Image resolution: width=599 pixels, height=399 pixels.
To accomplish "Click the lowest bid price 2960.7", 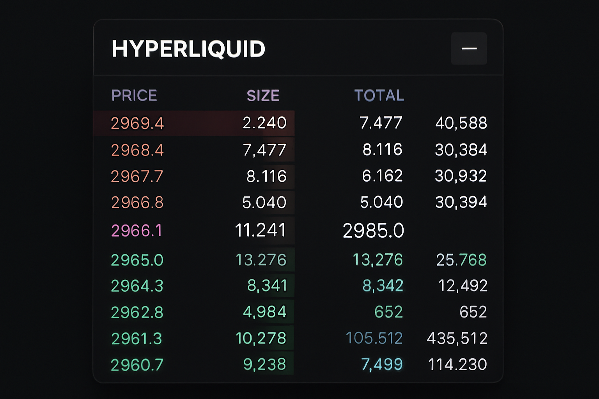I will (137, 364).
